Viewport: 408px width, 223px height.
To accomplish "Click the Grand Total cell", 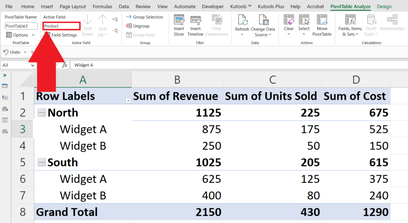I will click(x=83, y=212).
